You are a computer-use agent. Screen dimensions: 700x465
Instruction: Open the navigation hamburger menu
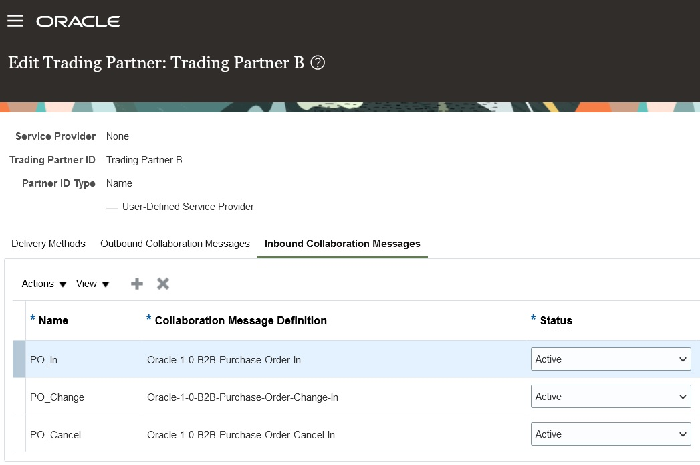coord(15,20)
